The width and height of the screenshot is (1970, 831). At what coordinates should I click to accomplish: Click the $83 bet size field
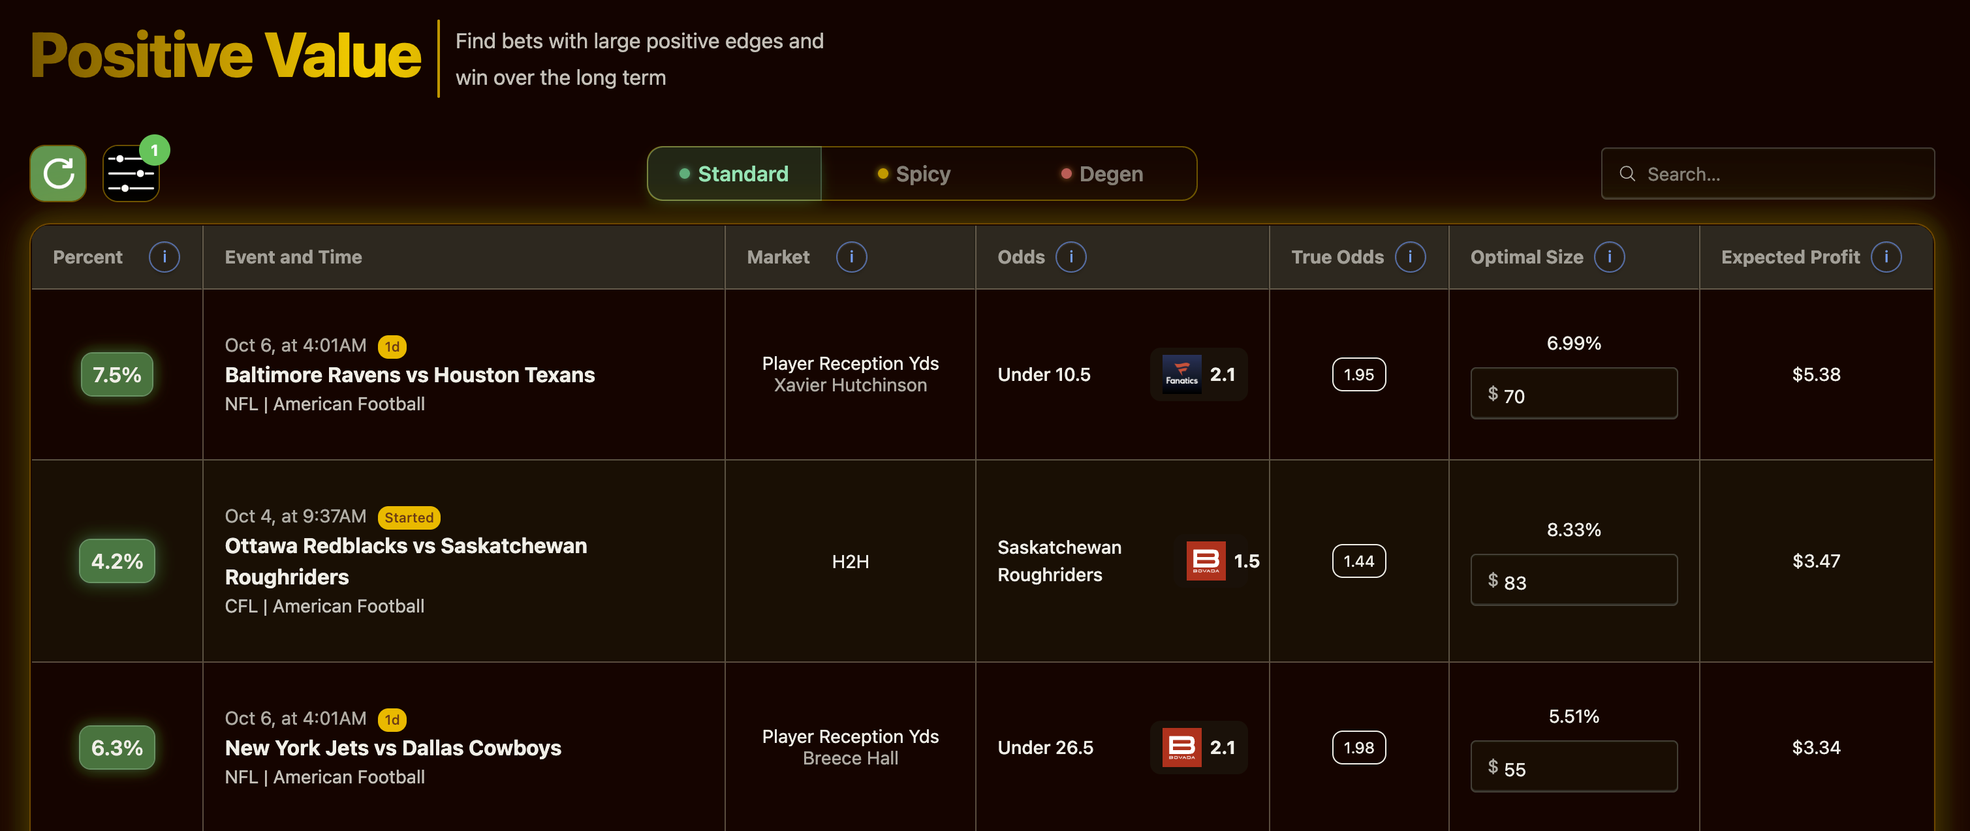[1574, 582]
